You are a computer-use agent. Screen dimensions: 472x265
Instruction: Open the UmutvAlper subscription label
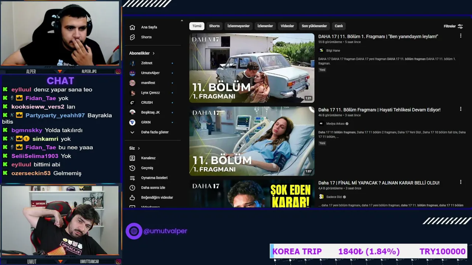pyautogui.click(x=150, y=73)
